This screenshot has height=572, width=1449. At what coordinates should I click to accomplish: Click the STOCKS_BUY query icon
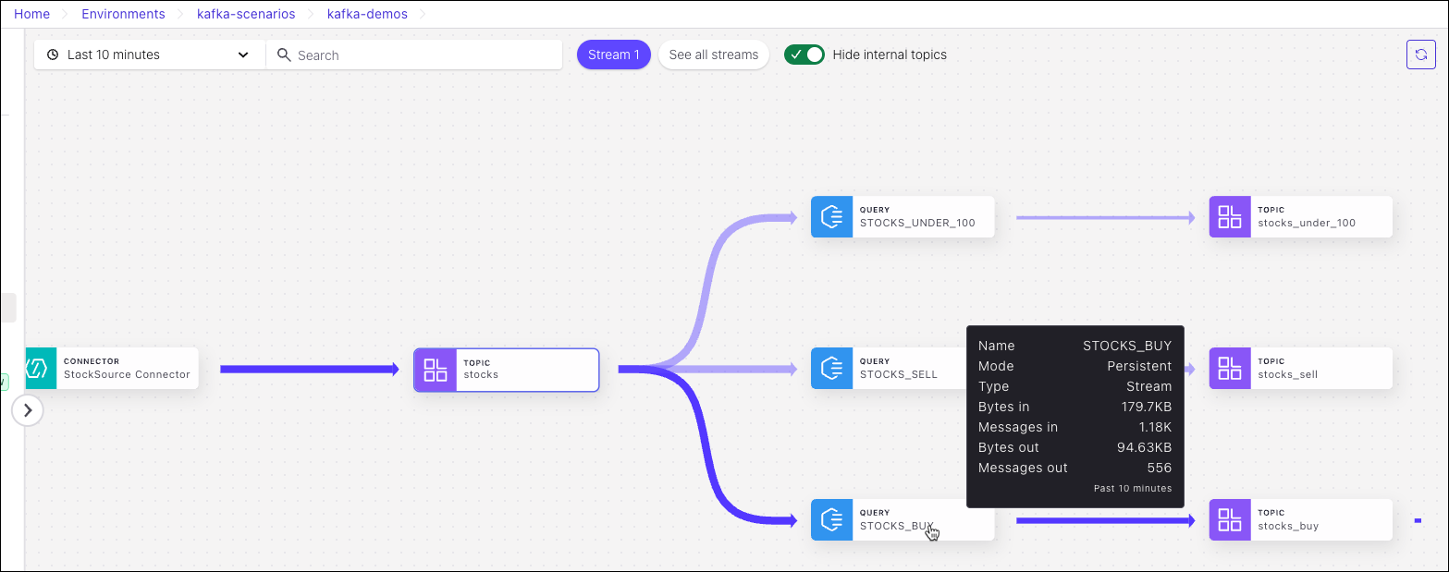click(831, 520)
